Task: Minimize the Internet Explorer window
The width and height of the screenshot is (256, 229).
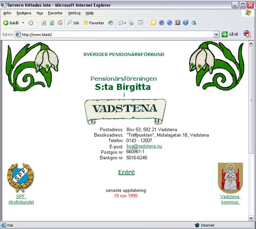Action: 235,5
